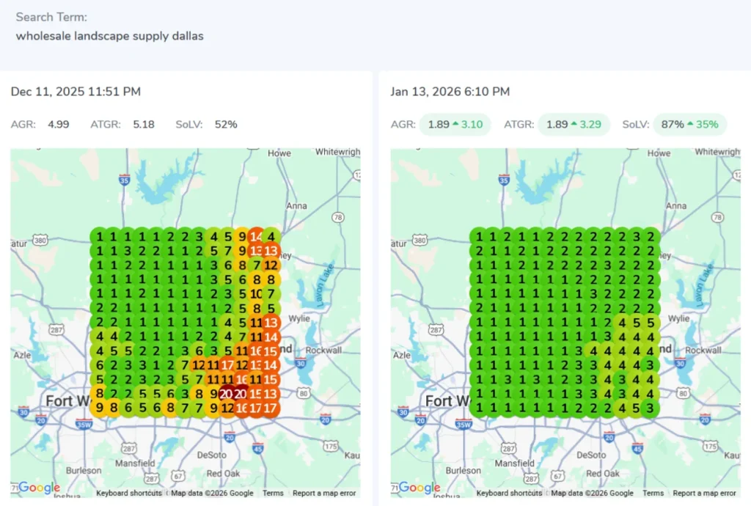This screenshot has width=751, height=506.
Task: Click the ATGR 1.89 improvement badge
Action: point(574,125)
